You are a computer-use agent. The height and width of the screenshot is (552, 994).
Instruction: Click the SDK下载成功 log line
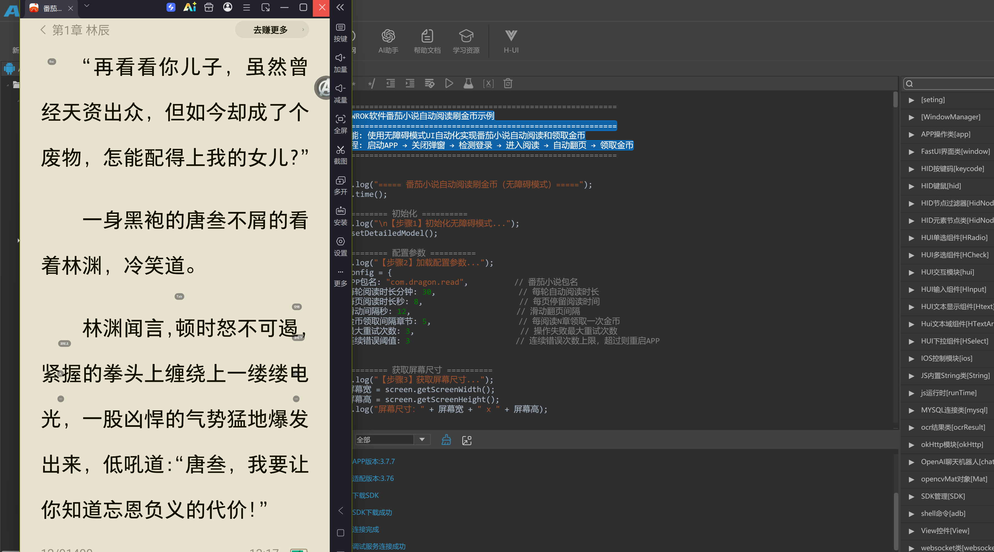pyautogui.click(x=372, y=512)
